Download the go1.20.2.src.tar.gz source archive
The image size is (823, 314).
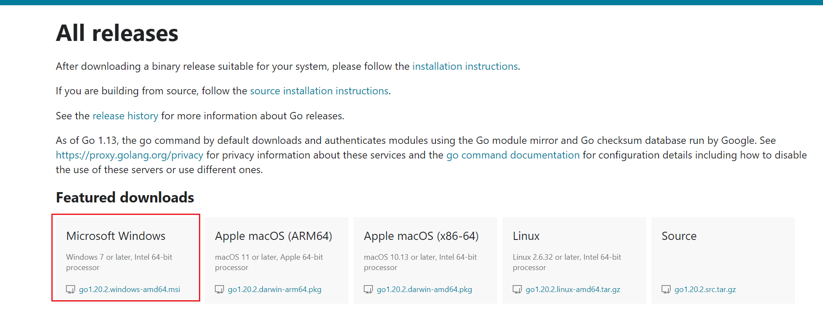pyautogui.click(x=705, y=289)
